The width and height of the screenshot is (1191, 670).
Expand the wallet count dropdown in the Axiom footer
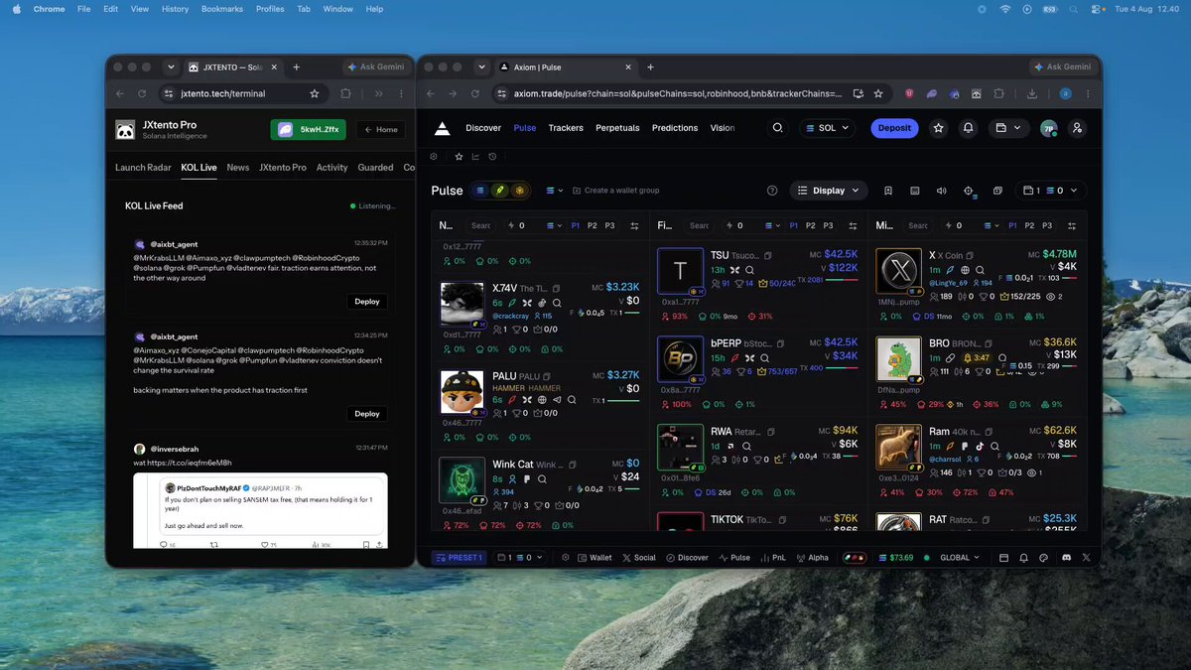(520, 558)
